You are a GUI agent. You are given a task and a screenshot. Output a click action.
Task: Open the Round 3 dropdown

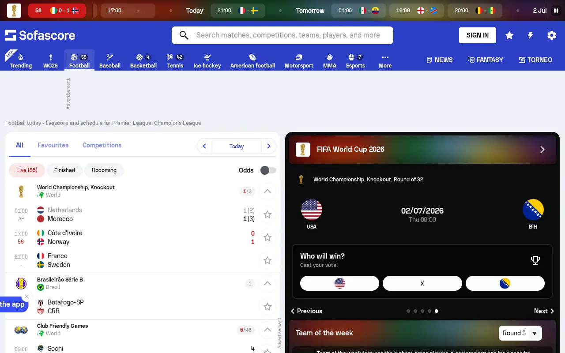(520, 333)
